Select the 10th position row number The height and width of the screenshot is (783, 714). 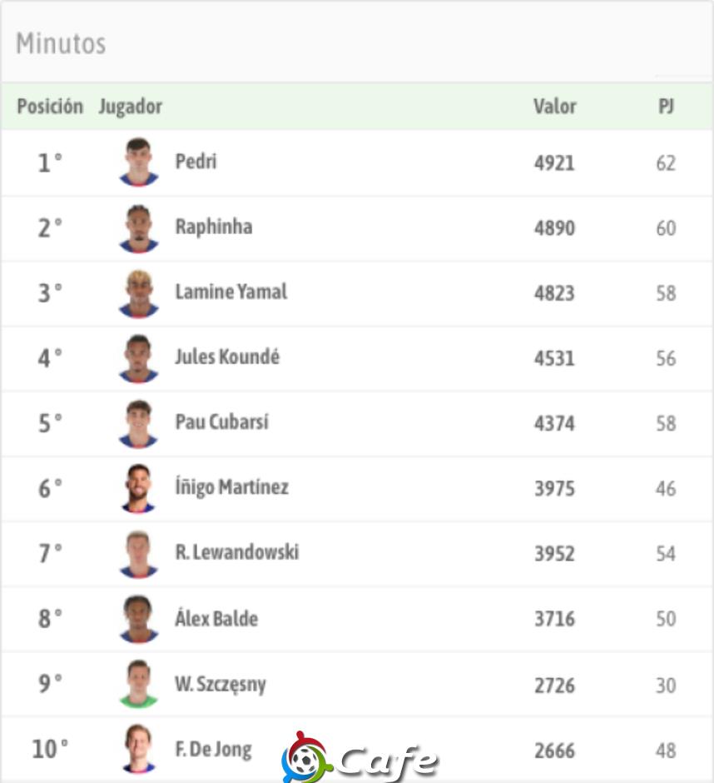(50, 749)
